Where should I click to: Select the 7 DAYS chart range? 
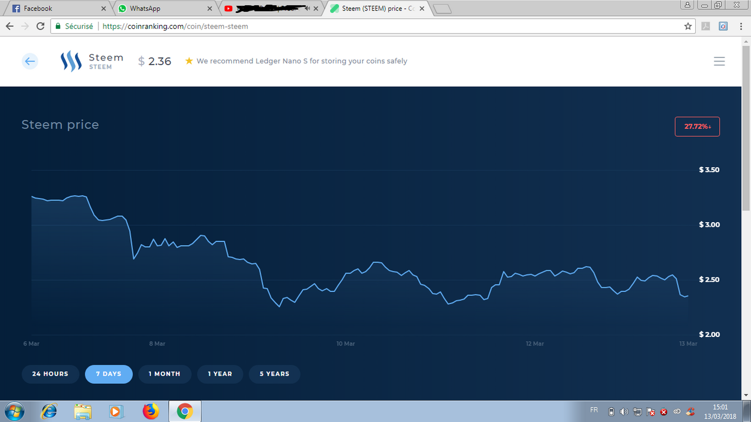pyautogui.click(x=109, y=374)
